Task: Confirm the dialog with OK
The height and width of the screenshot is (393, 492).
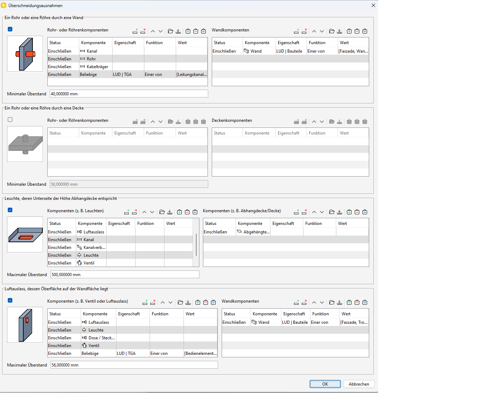Action: click(x=325, y=384)
